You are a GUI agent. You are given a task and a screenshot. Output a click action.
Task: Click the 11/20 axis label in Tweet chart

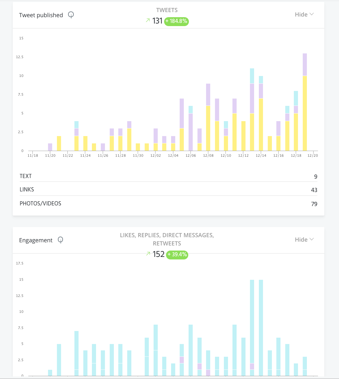click(50, 156)
